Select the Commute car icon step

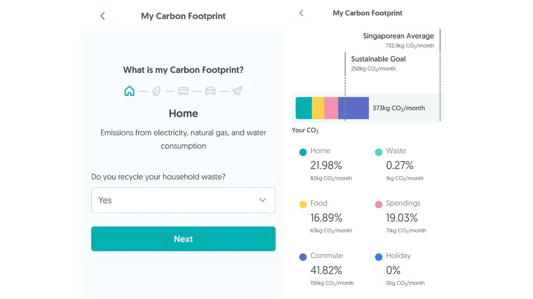click(x=210, y=91)
